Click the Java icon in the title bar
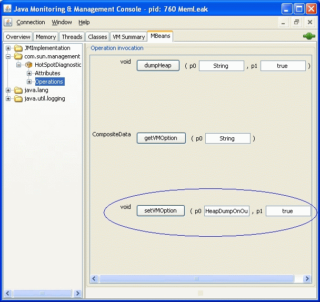The height and width of the screenshot is (302, 320). 7,8
